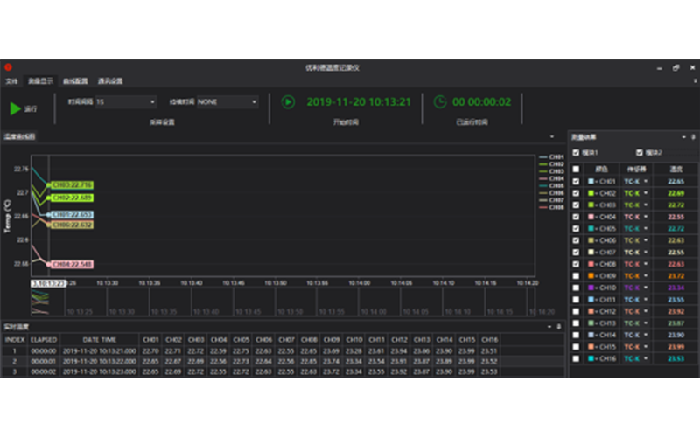Open the dropdown showing NONE

[x=227, y=101]
